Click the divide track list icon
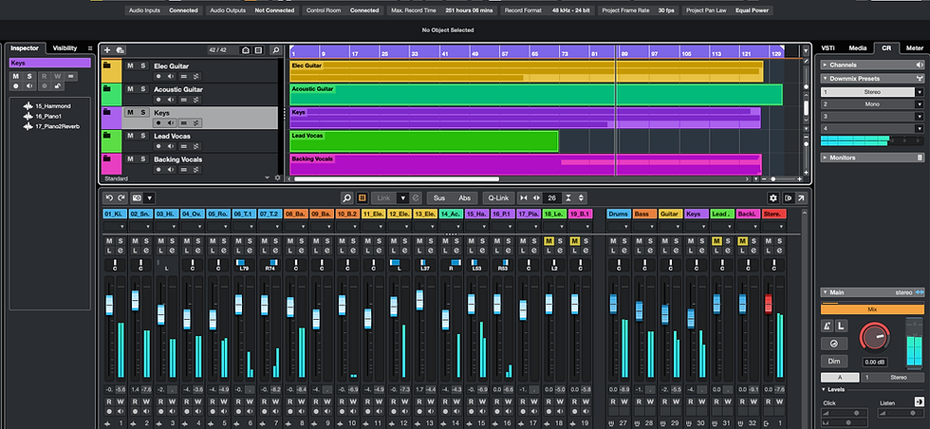 tap(258, 50)
